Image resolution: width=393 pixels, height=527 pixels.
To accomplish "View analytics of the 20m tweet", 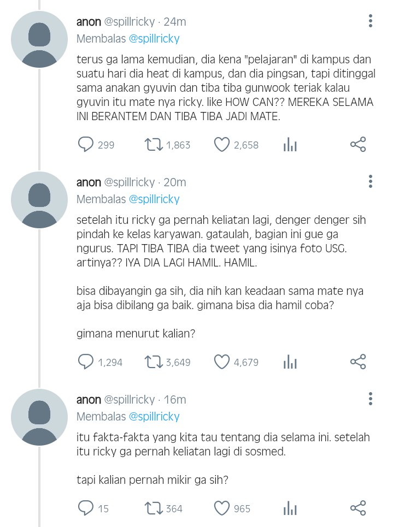I will (x=290, y=362).
